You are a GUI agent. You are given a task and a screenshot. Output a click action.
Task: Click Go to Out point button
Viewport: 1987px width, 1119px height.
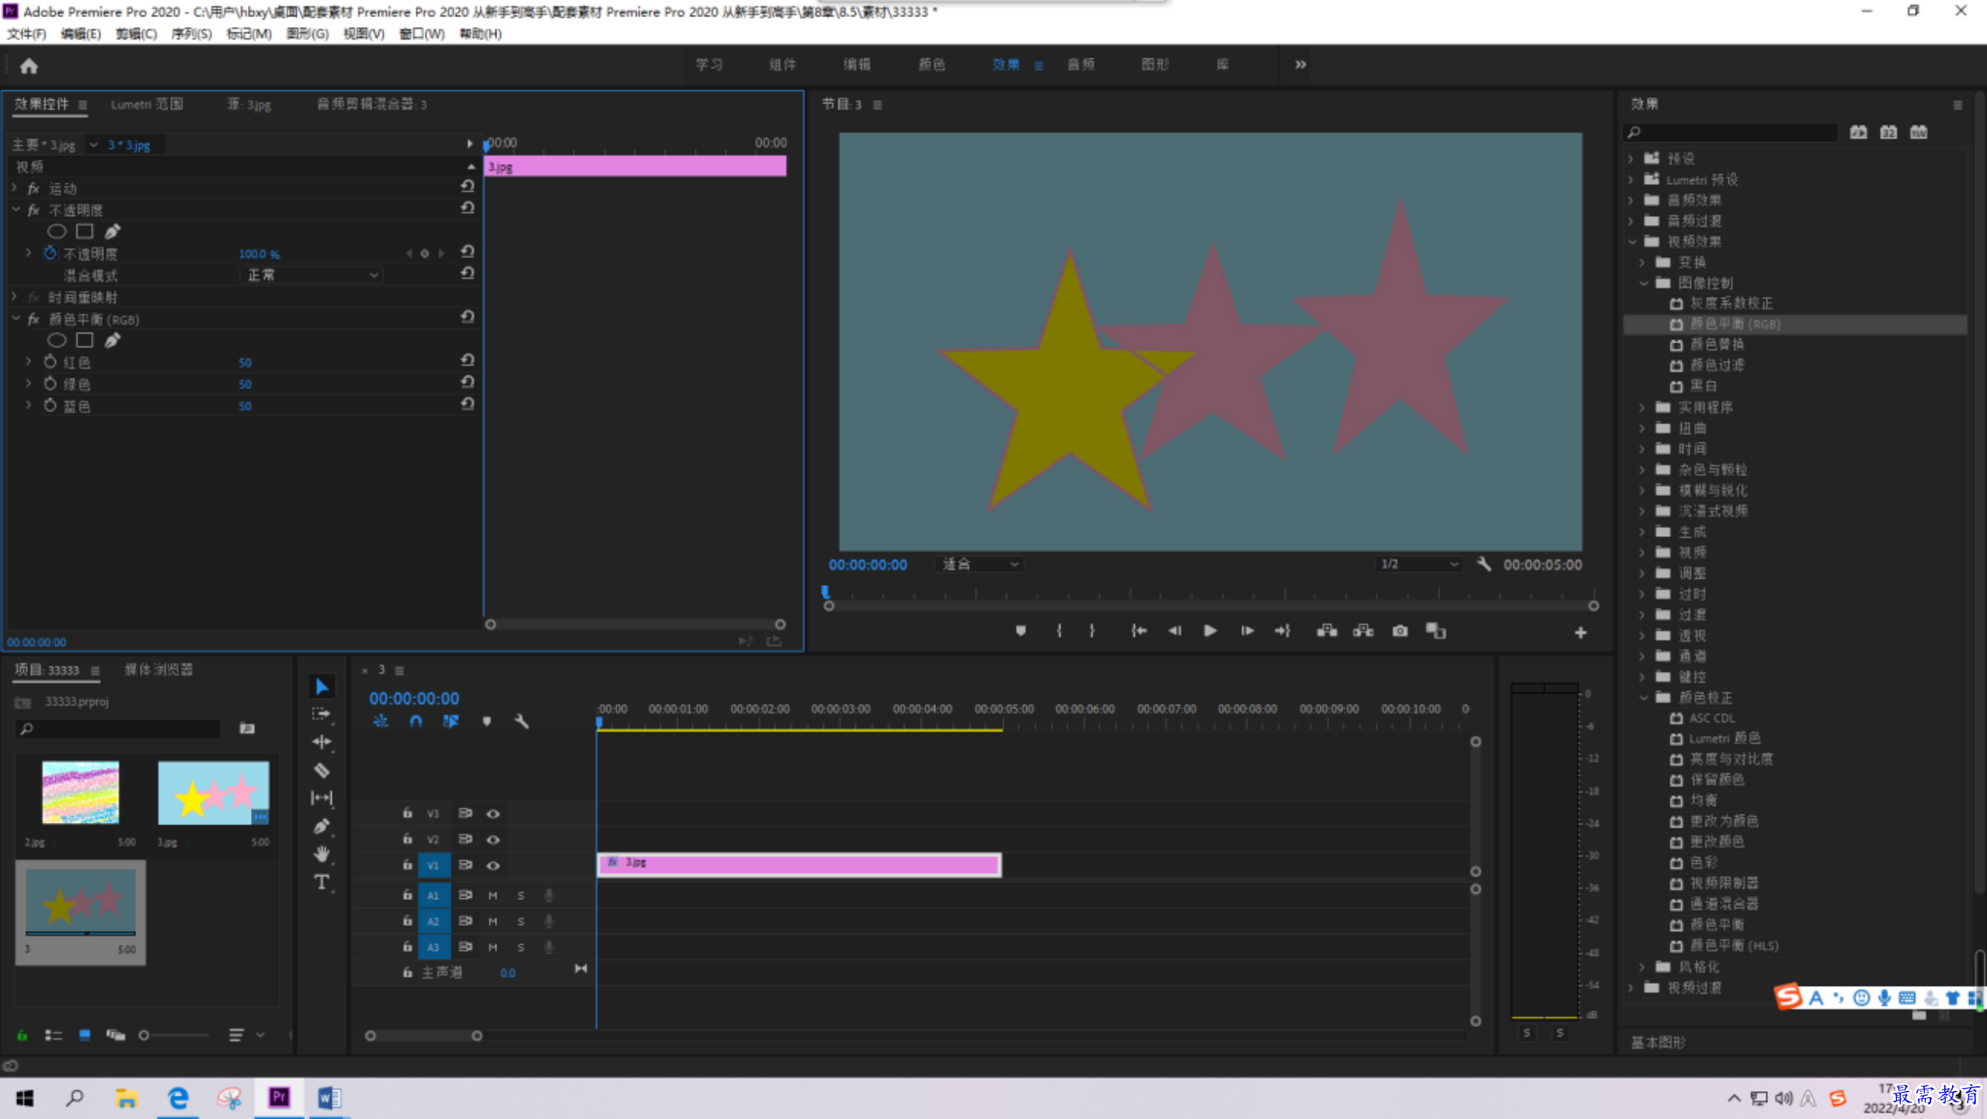pyautogui.click(x=1282, y=631)
